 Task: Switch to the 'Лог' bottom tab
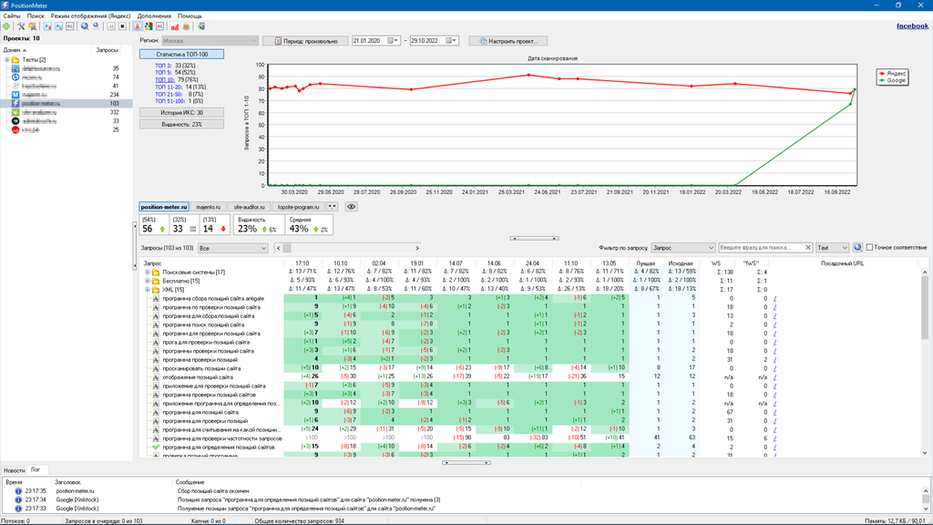[36, 469]
